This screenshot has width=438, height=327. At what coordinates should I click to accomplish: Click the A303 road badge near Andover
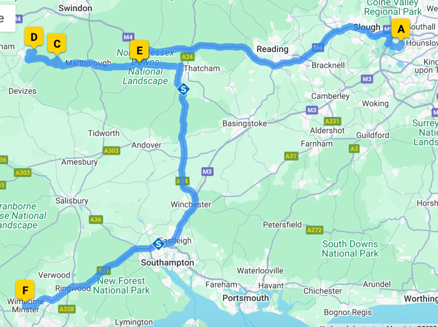point(111,151)
